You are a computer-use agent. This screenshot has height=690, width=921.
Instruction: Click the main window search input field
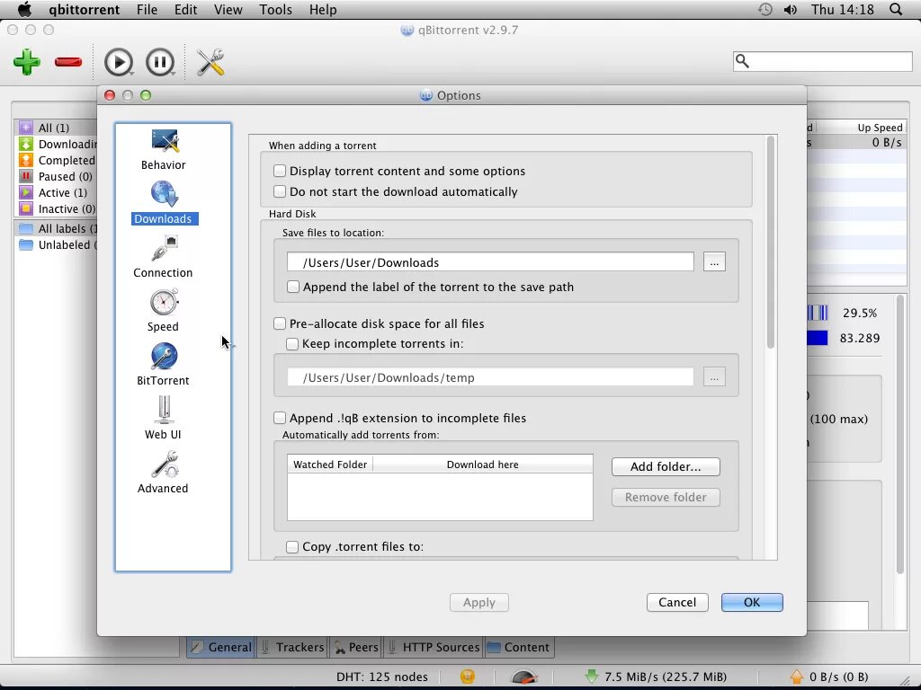(x=822, y=61)
